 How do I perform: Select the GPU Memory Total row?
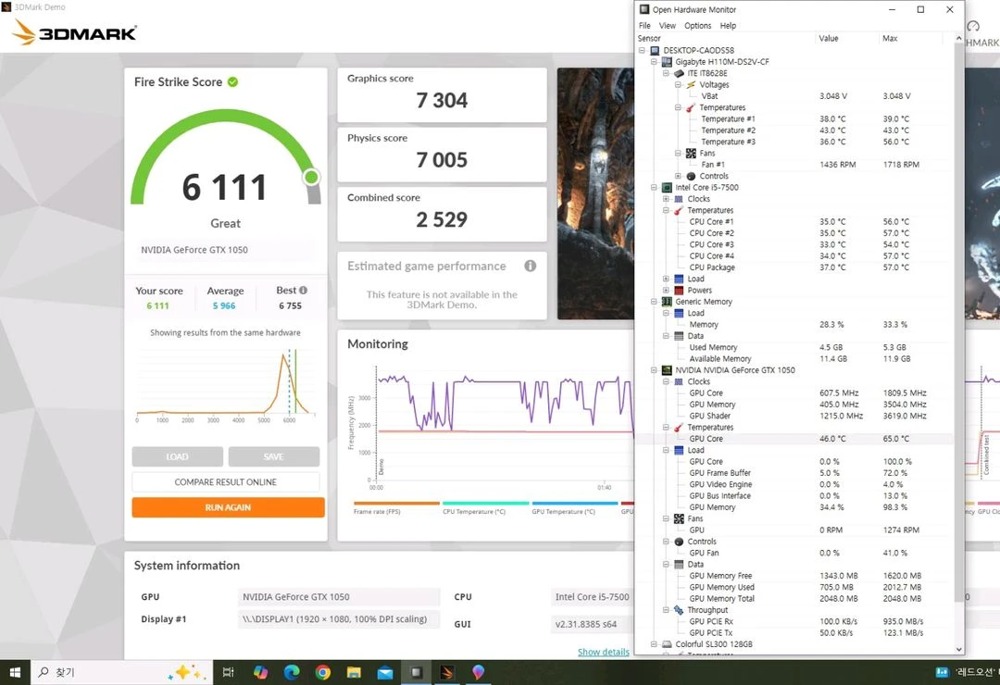(794, 599)
